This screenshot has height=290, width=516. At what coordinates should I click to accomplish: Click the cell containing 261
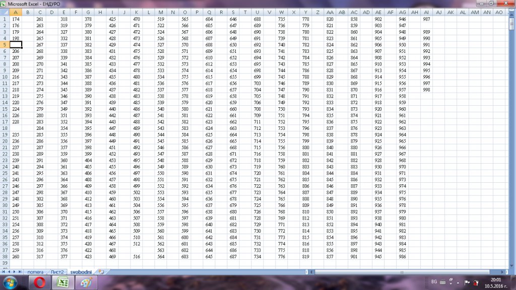coord(40,19)
